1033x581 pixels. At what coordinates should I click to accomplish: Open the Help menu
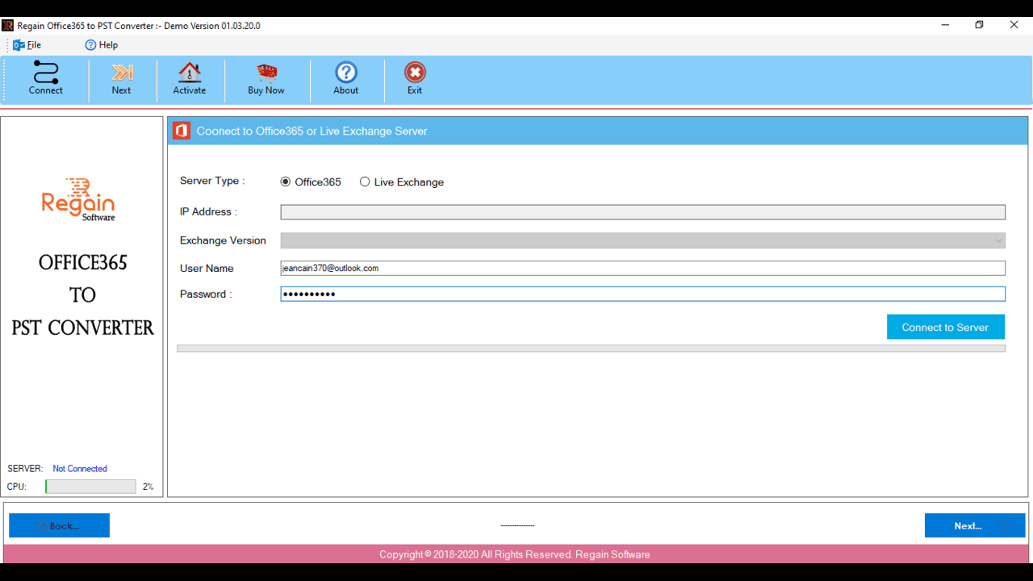tap(102, 45)
